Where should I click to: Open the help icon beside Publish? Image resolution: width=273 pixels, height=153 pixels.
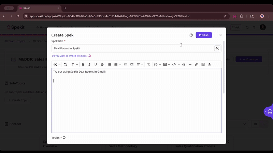[x=191, y=35]
